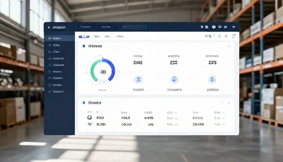Click the first circular blue icon under the stats
The width and height of the screenshot is (283, 162).
138,79
